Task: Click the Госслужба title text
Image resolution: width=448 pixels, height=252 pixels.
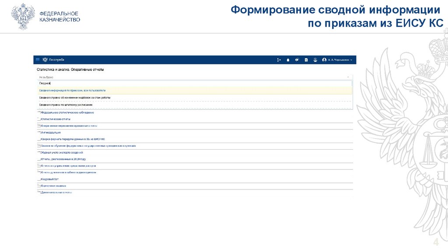Action: [56, 59]
